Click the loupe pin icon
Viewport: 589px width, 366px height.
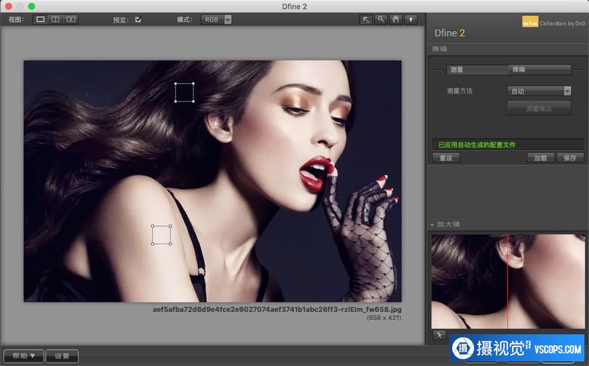pyautogui.click(x=439, y=335)
